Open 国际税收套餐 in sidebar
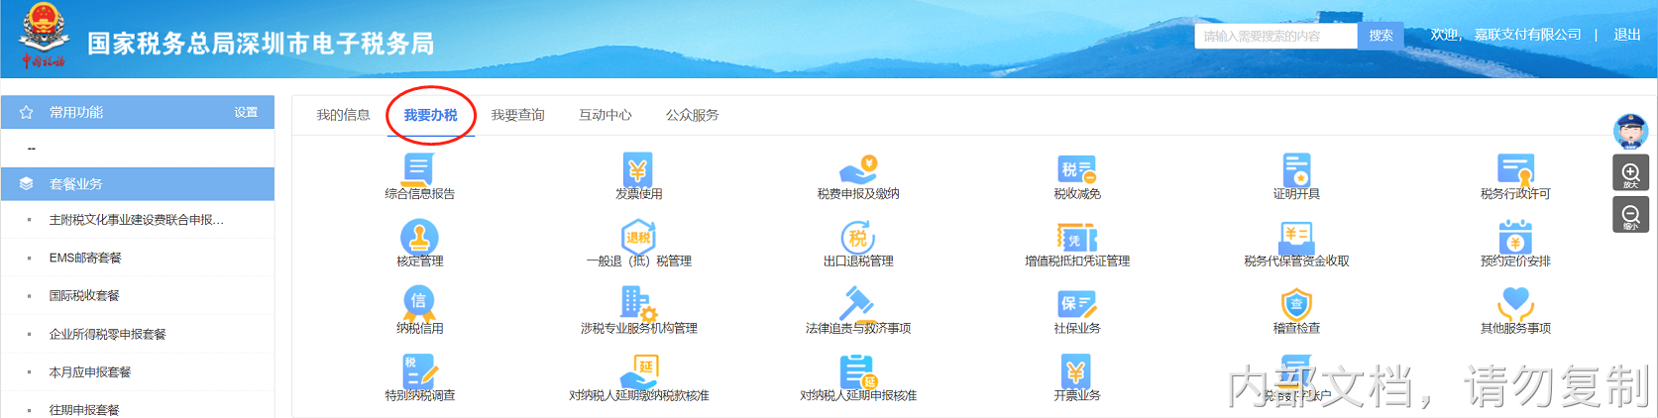This screenshot has width=1658, height=418. 84,295
